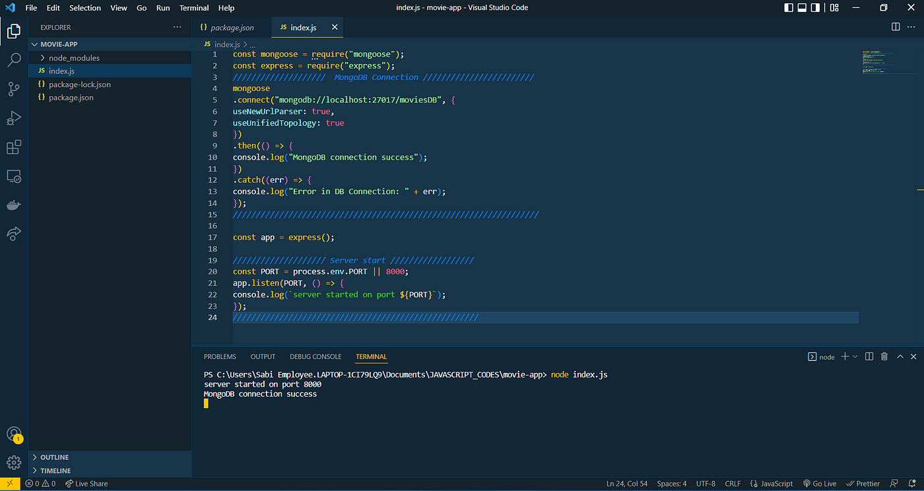Click Prettier in status bar
The width and height of the screenshot is (924, 491).
click(863, 484)
